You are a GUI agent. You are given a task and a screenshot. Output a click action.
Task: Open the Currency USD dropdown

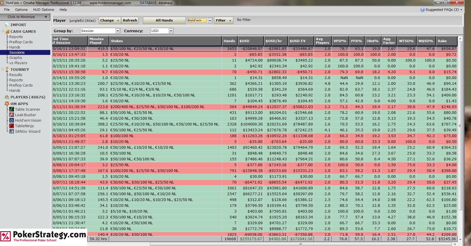pyautogui.click(x=171, y=31)
